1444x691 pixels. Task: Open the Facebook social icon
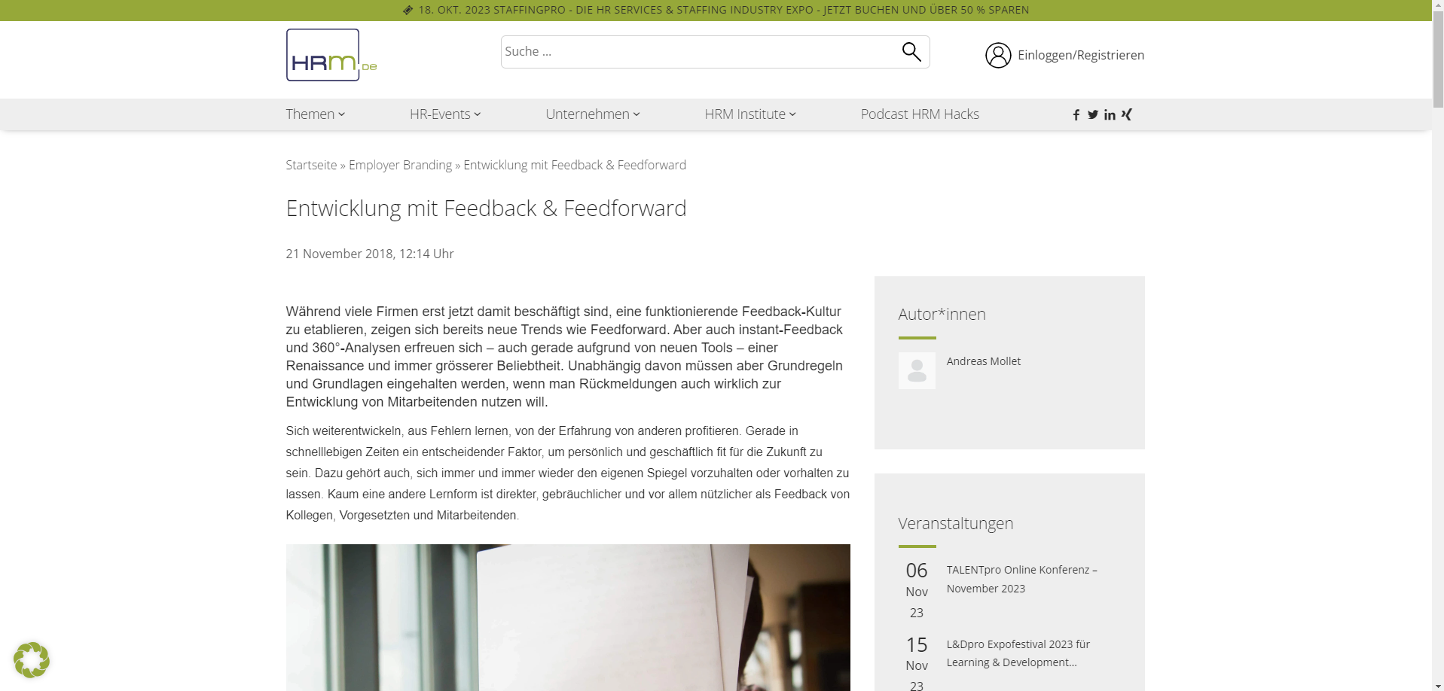tap(1076, 114)
